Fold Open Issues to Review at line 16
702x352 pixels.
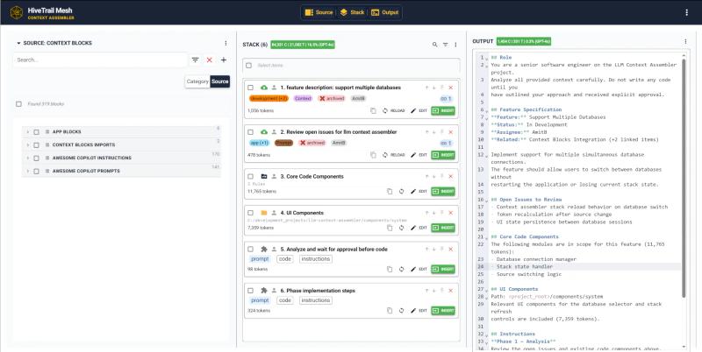tap(487, 201)
